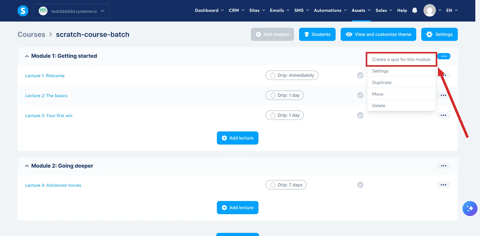
Task: Expand the Emails nav menu
Action: click(x=279, y=10)
